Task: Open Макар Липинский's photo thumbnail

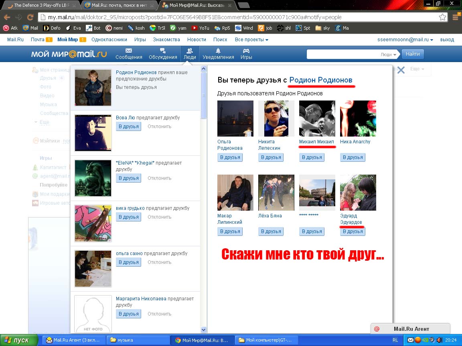Action: (235, 193)
